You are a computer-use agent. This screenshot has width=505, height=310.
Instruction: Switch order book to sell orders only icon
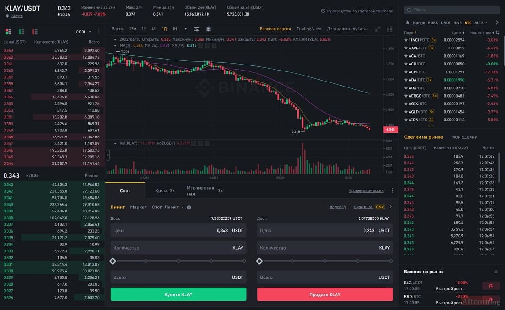pos(35,32)
